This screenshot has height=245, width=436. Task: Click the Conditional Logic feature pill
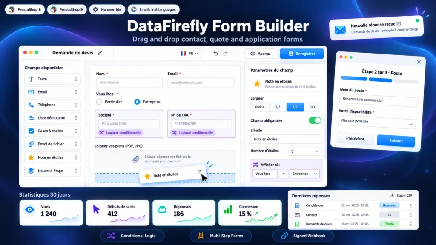132,236
